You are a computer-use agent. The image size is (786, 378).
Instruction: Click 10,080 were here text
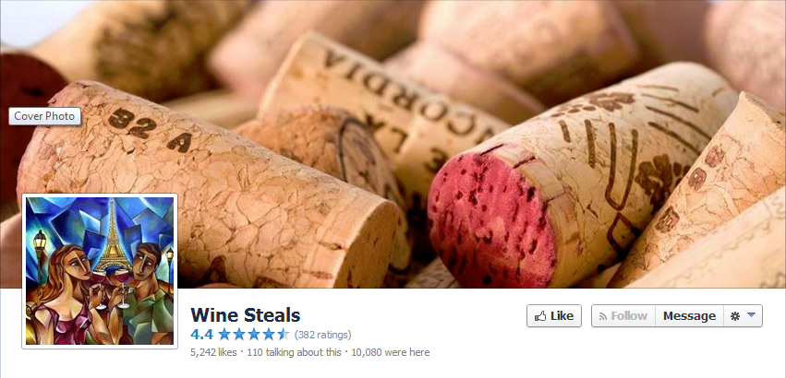(390, 352)
